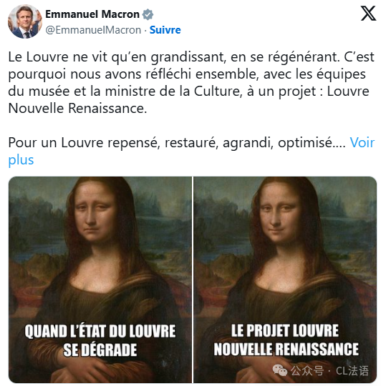Open the @EmmanuelMacron handle link

pyautogui.click(x=93, y=30)
